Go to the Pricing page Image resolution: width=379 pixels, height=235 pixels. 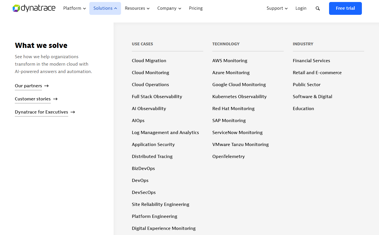(x=196, y=8)
